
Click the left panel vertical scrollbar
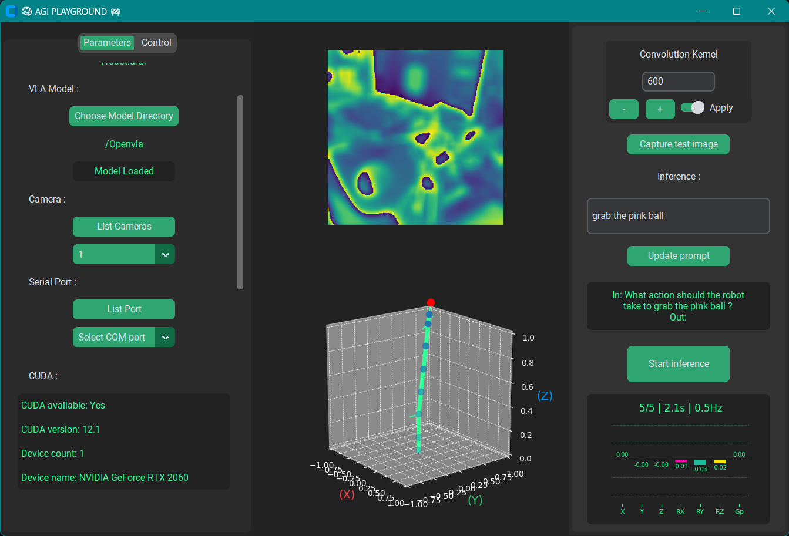240,192
